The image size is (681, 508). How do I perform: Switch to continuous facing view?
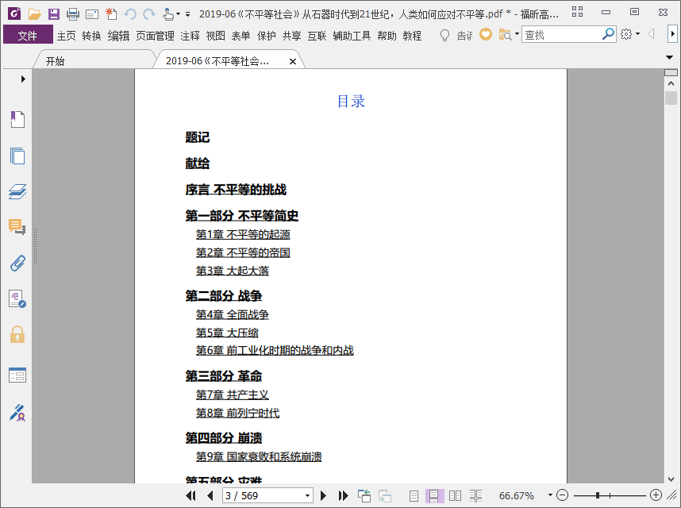click(475, 495)
